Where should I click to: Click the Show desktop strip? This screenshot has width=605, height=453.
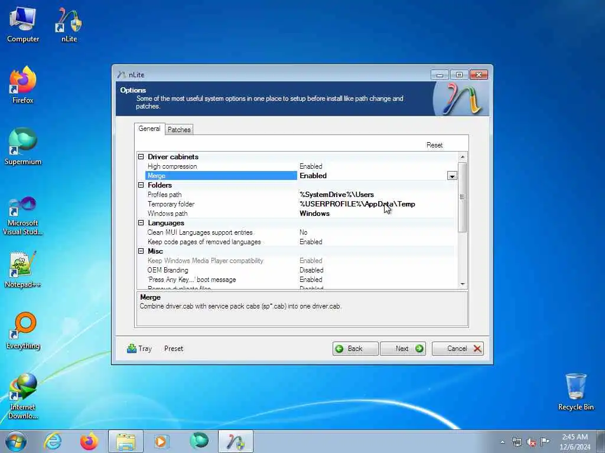(x=601, y=441)
